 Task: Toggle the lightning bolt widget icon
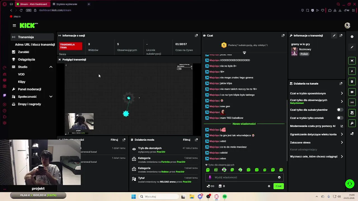click(x=352, y=71)
